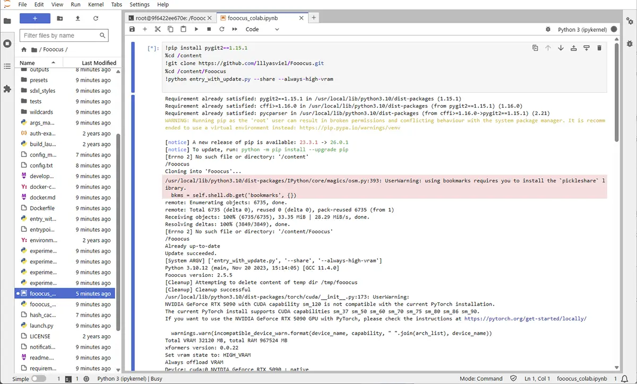The image size is (637, 384).
Task: Click the Filter files by name field
Action: point(60,36)
